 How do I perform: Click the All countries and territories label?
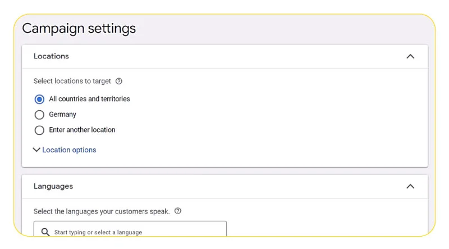tap(89, 99)
